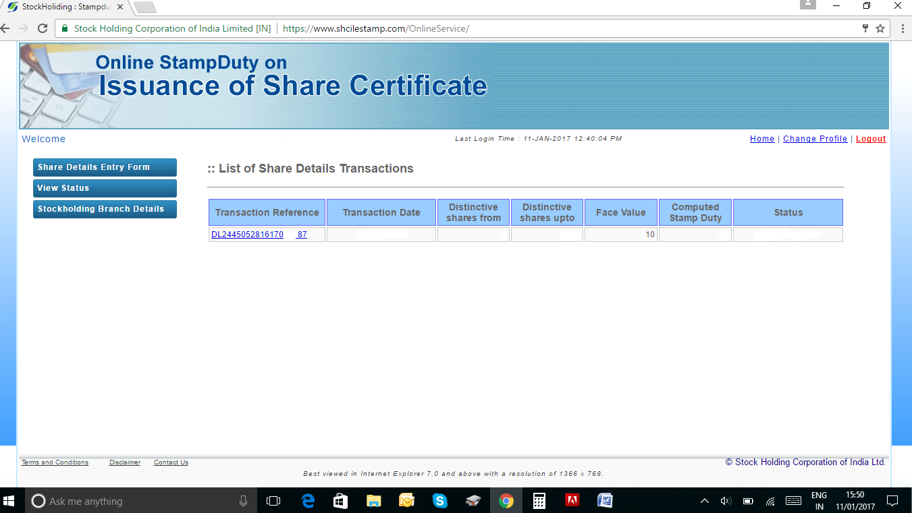
Task: Open Stockholding Branch Details menu item
Action: click(105, 209)
